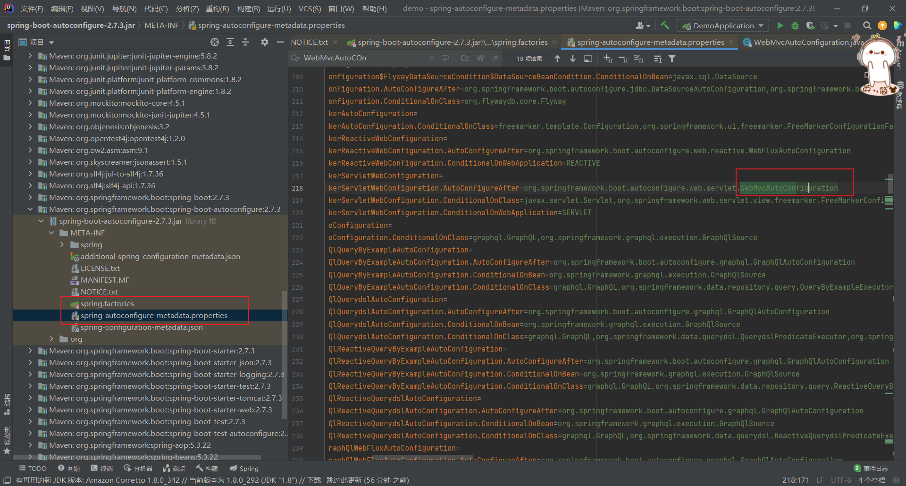Viewport: 906px width, 486px height.
Task: Open the 终端 terminal tool window
Action: [x=102, y=468]
